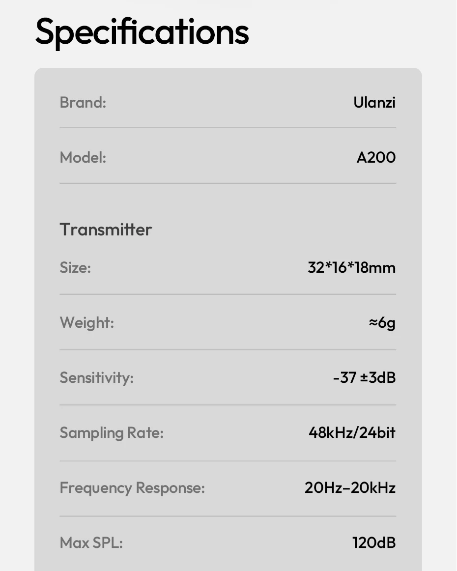Click the Specifications heading
The width and height of the screenshot is (457, 571).
(142, 32)
